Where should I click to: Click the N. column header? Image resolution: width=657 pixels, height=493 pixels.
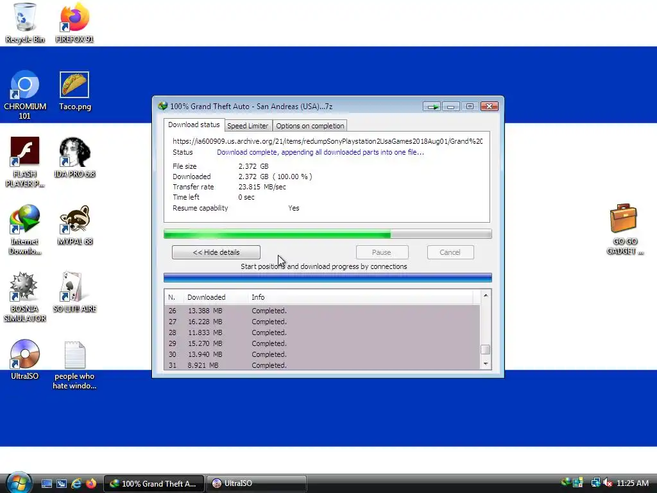pos(174,297)
